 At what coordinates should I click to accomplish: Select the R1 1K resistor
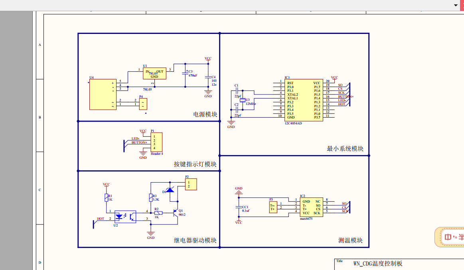[106, 197]
